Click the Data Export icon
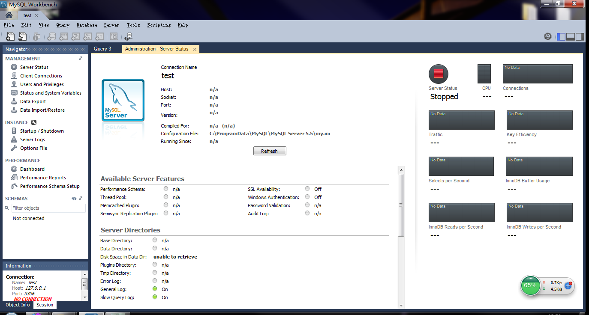 tap(14, 101)
